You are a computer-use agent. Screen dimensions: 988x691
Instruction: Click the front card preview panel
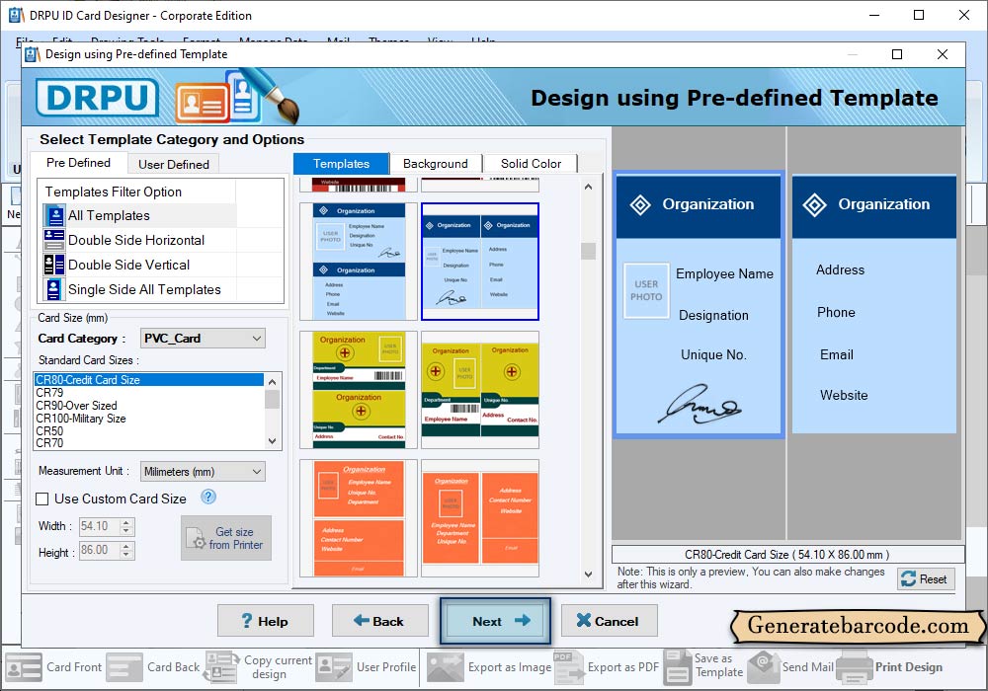click(x=699, y=305)
